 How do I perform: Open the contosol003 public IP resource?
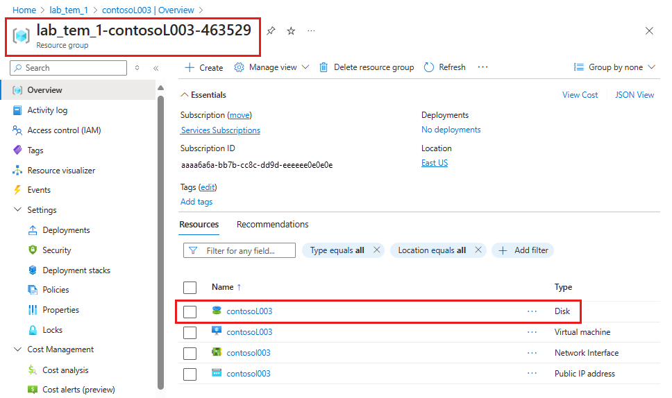249,374
